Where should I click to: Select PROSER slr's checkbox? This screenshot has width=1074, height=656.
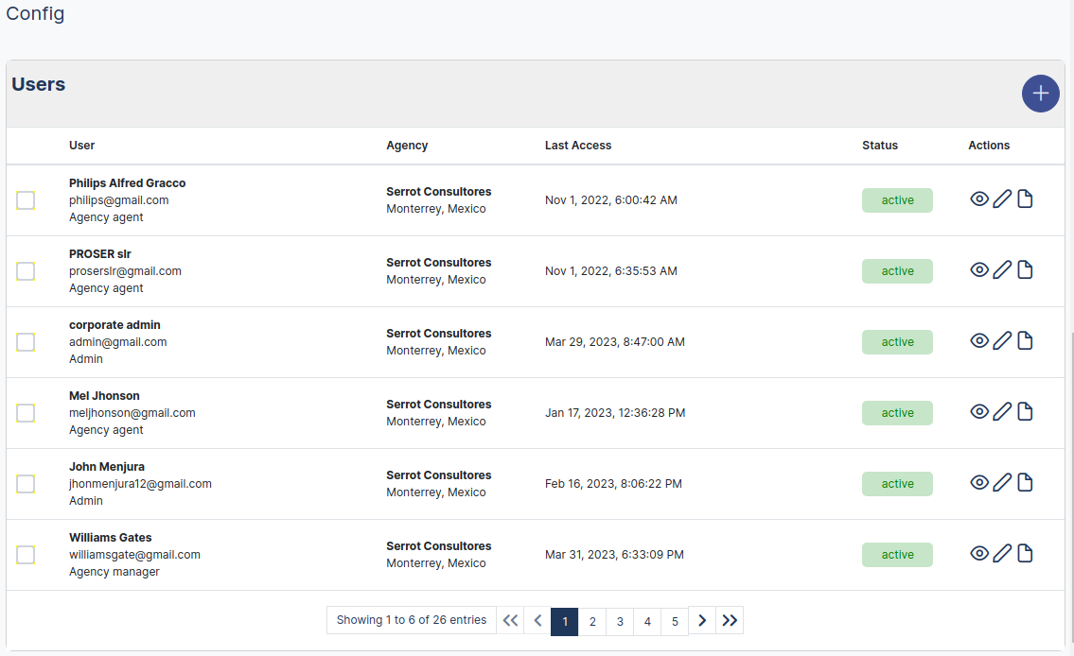coord(26,270)
